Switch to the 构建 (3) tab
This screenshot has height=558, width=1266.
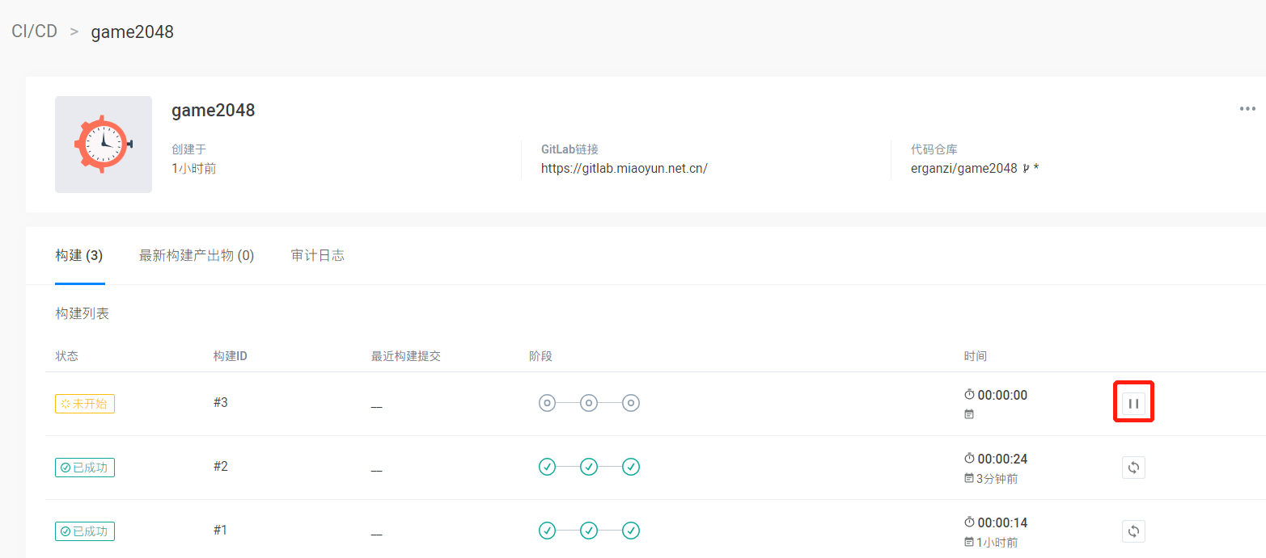click(79, 255)
